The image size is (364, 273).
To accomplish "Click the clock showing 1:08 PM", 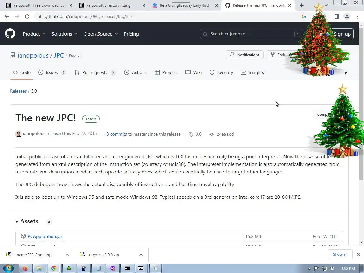I will coord(348,268).
